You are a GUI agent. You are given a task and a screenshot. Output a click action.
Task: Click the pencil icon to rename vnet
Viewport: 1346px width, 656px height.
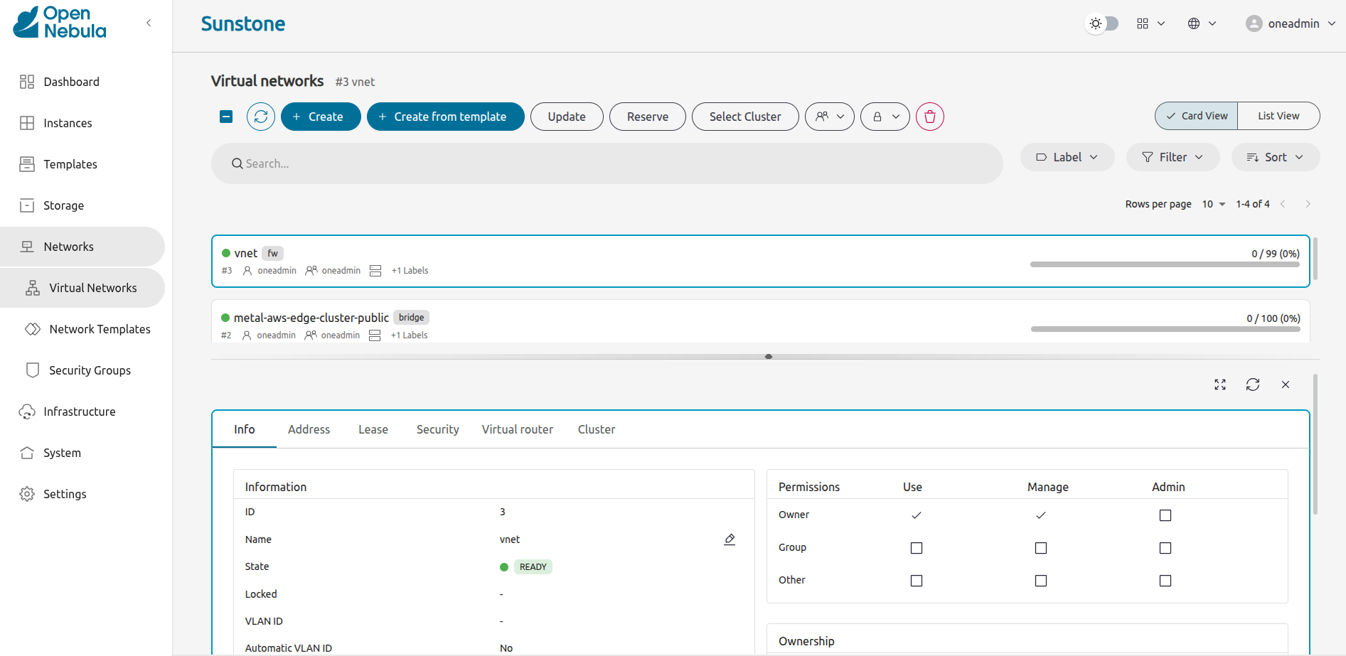coord(730,539)
